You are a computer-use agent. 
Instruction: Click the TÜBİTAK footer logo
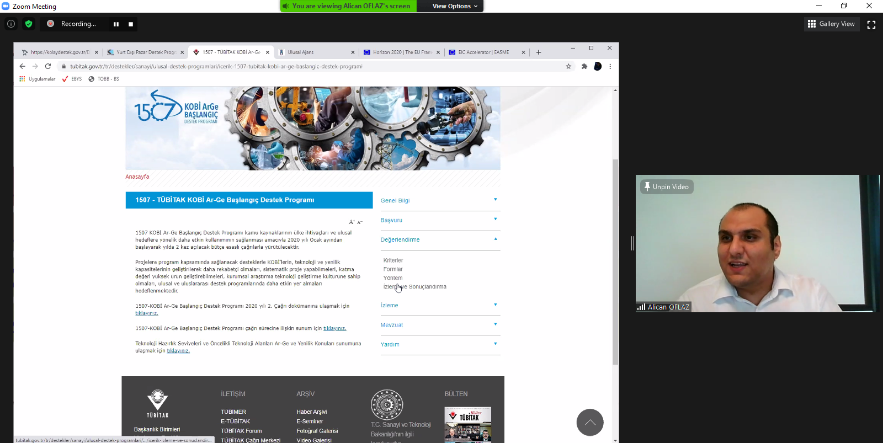pyautogui.click(x=158, y=403)
